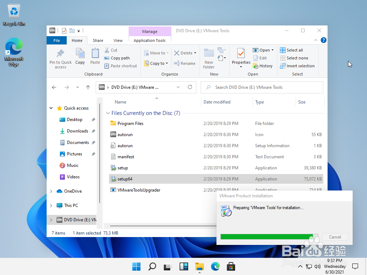
Task: Open file History in ribbon
Action: (x=262, y=66)
